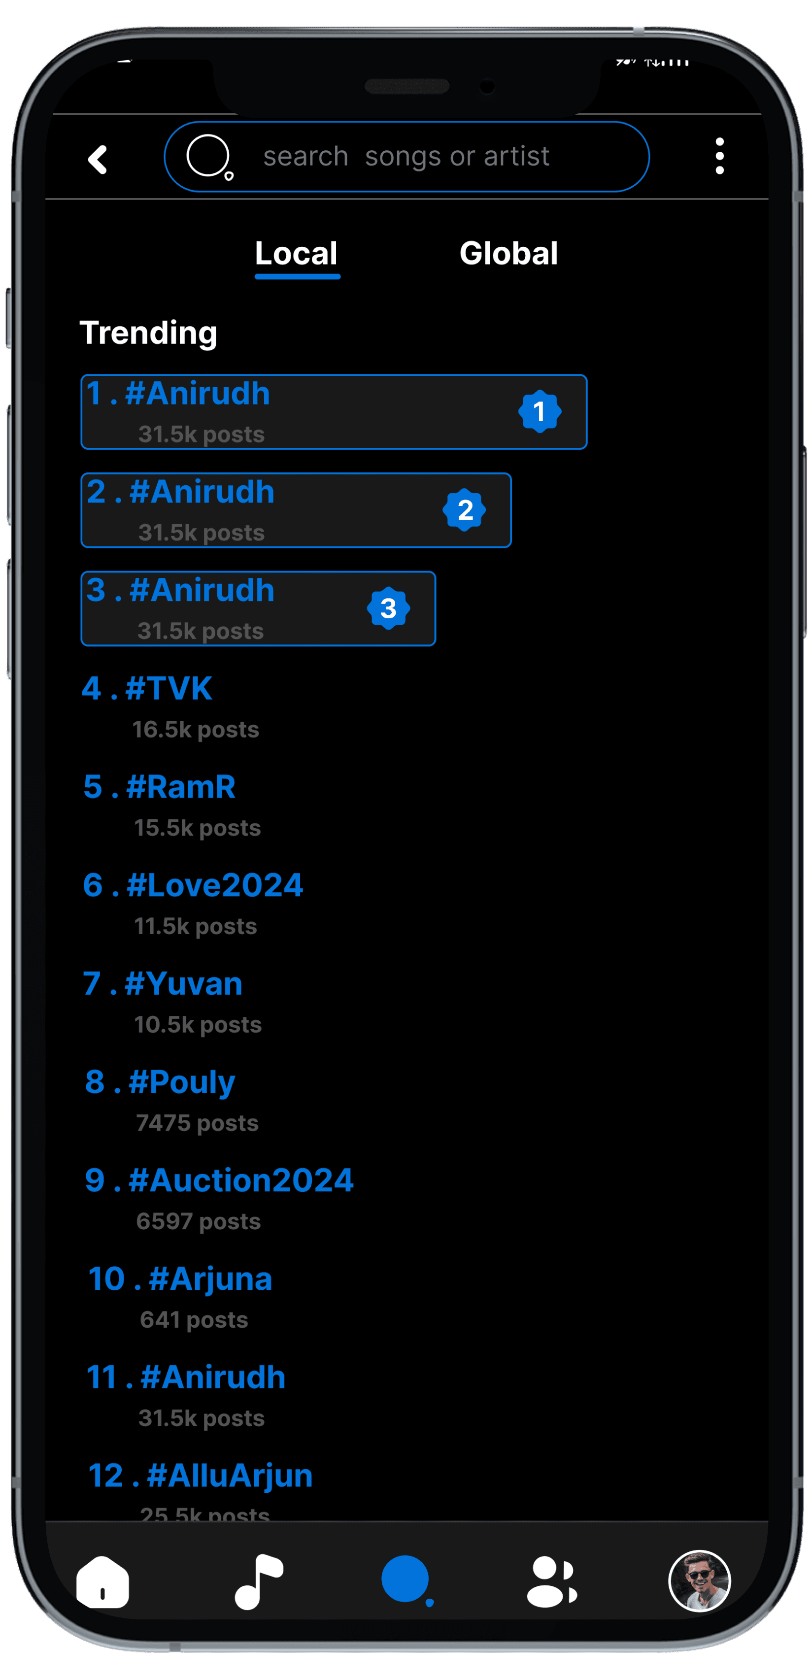Image resolution: width=812 pixels, height=1679 pixels.
Task: Switch to the Global tab
Action: pos(508,253)
